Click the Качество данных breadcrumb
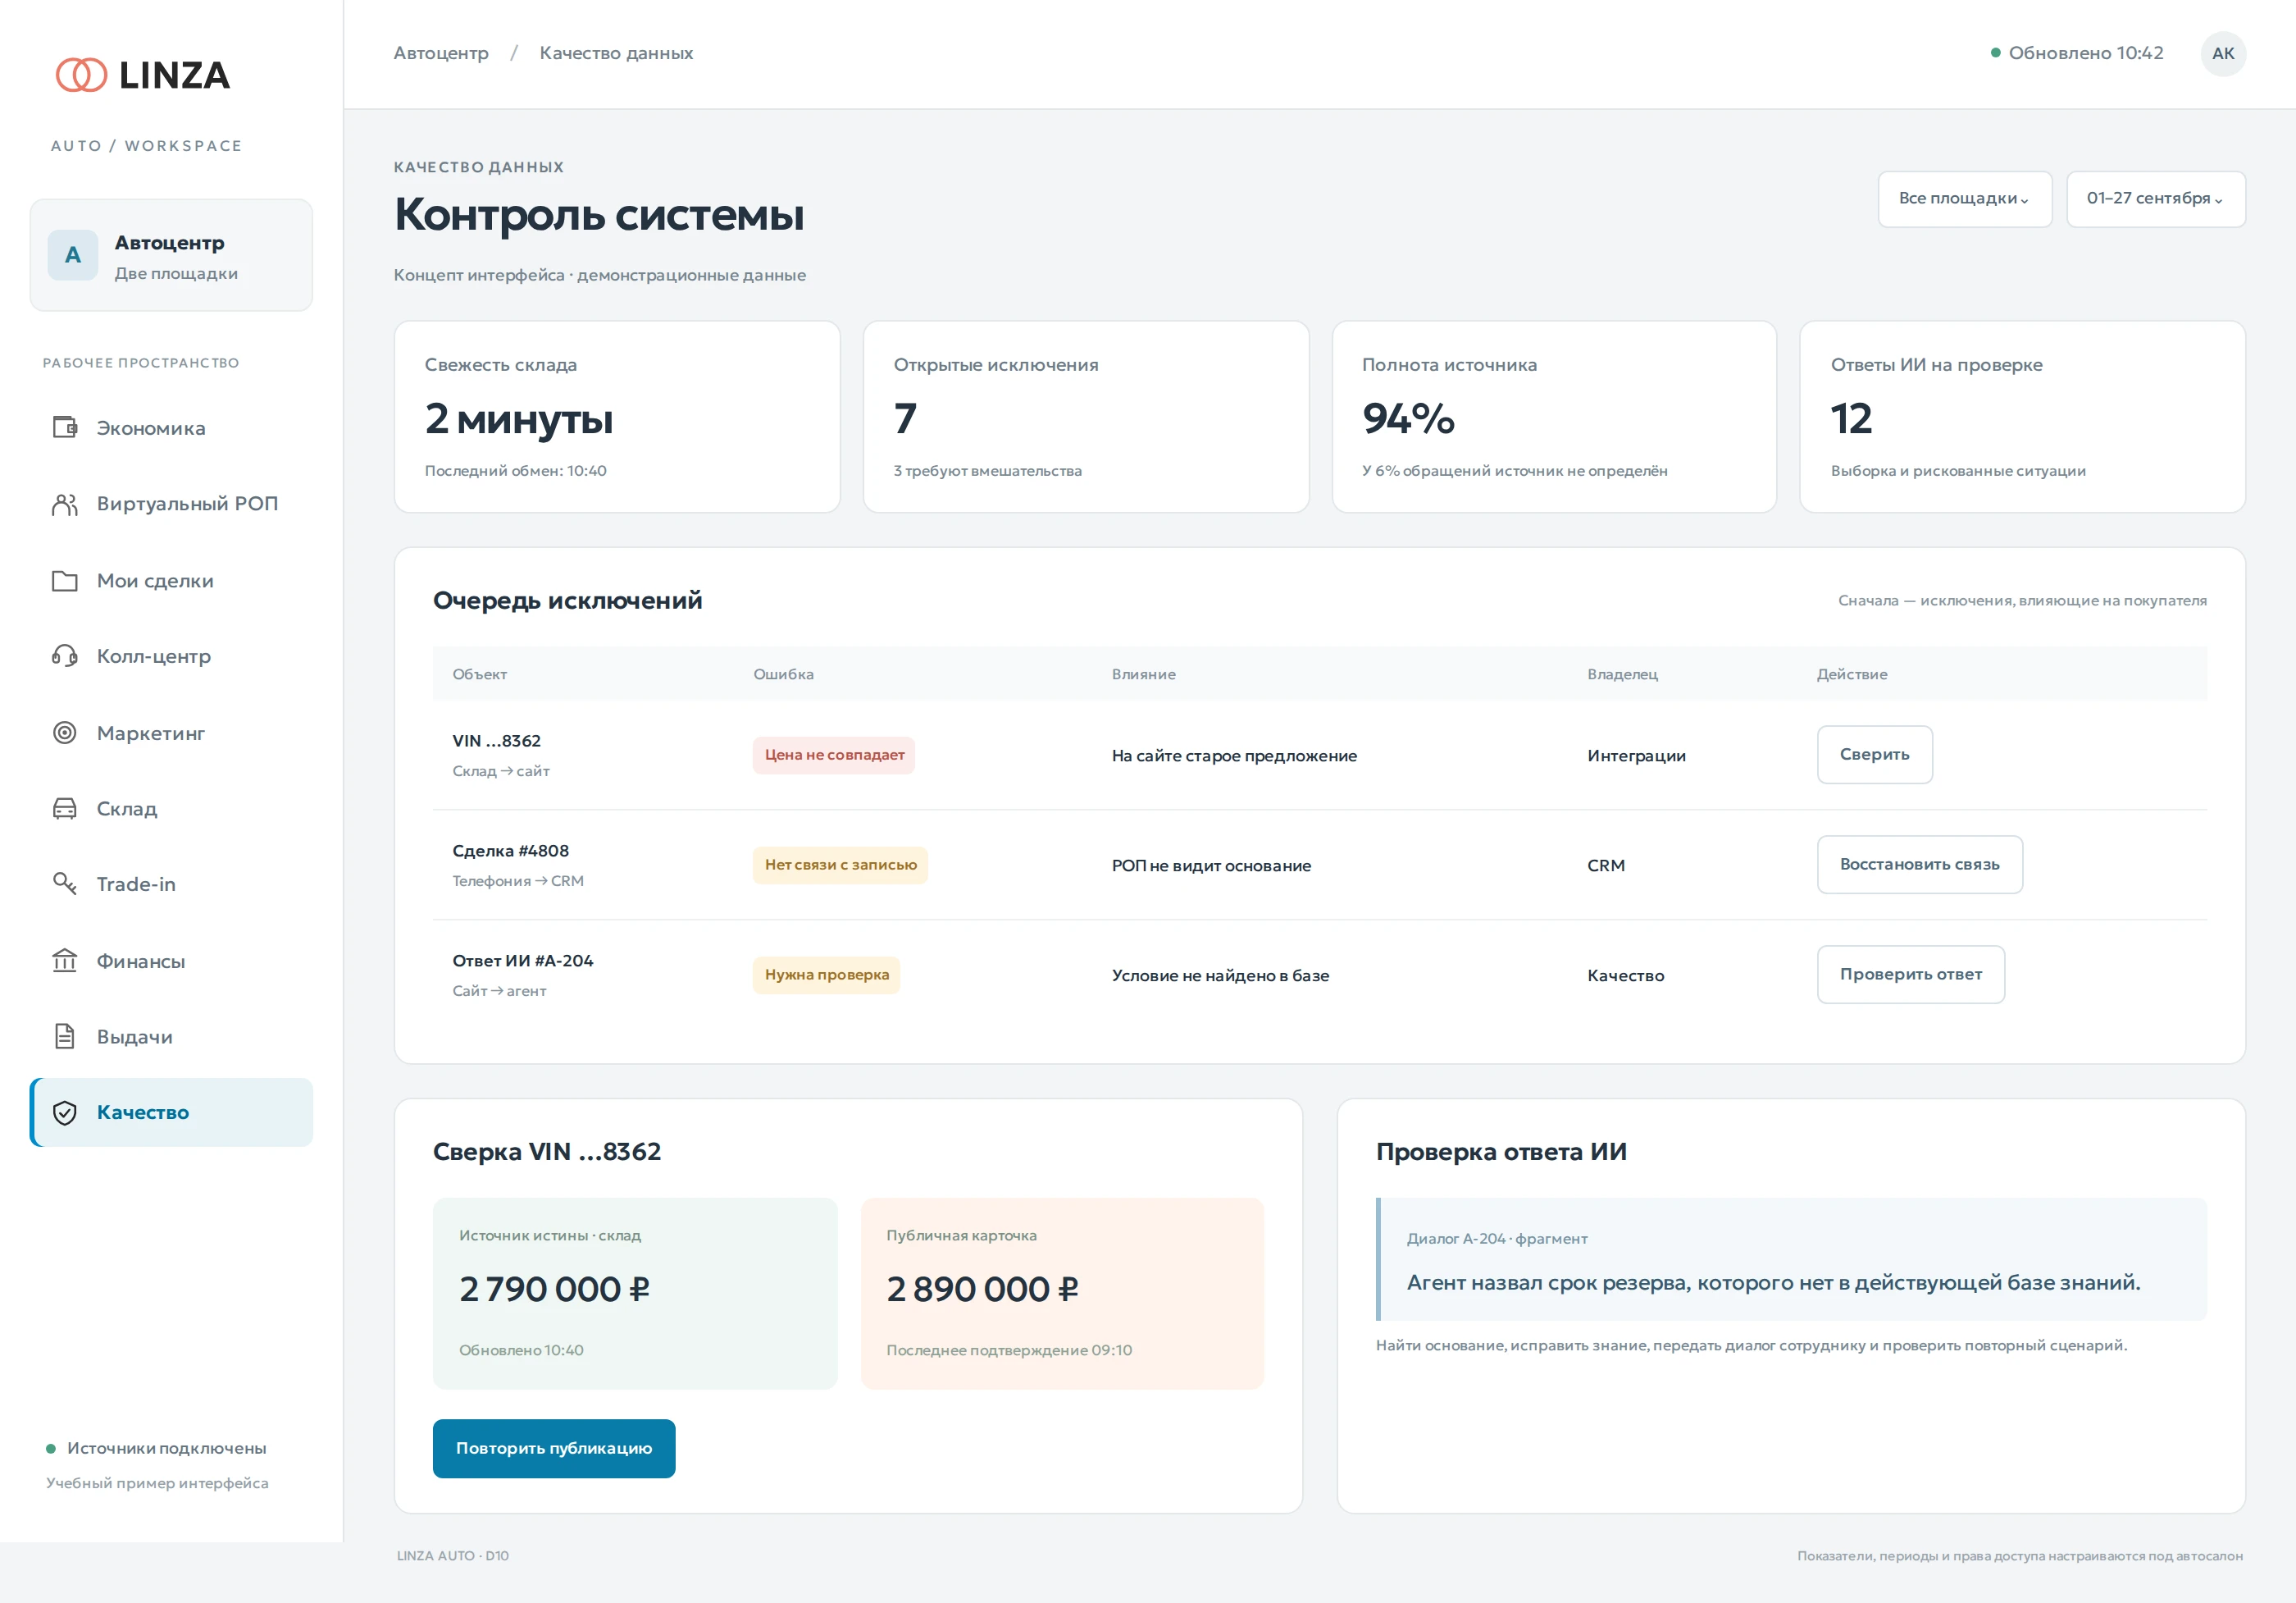The image size is (2296, 1603). click(x=616, y=53)
